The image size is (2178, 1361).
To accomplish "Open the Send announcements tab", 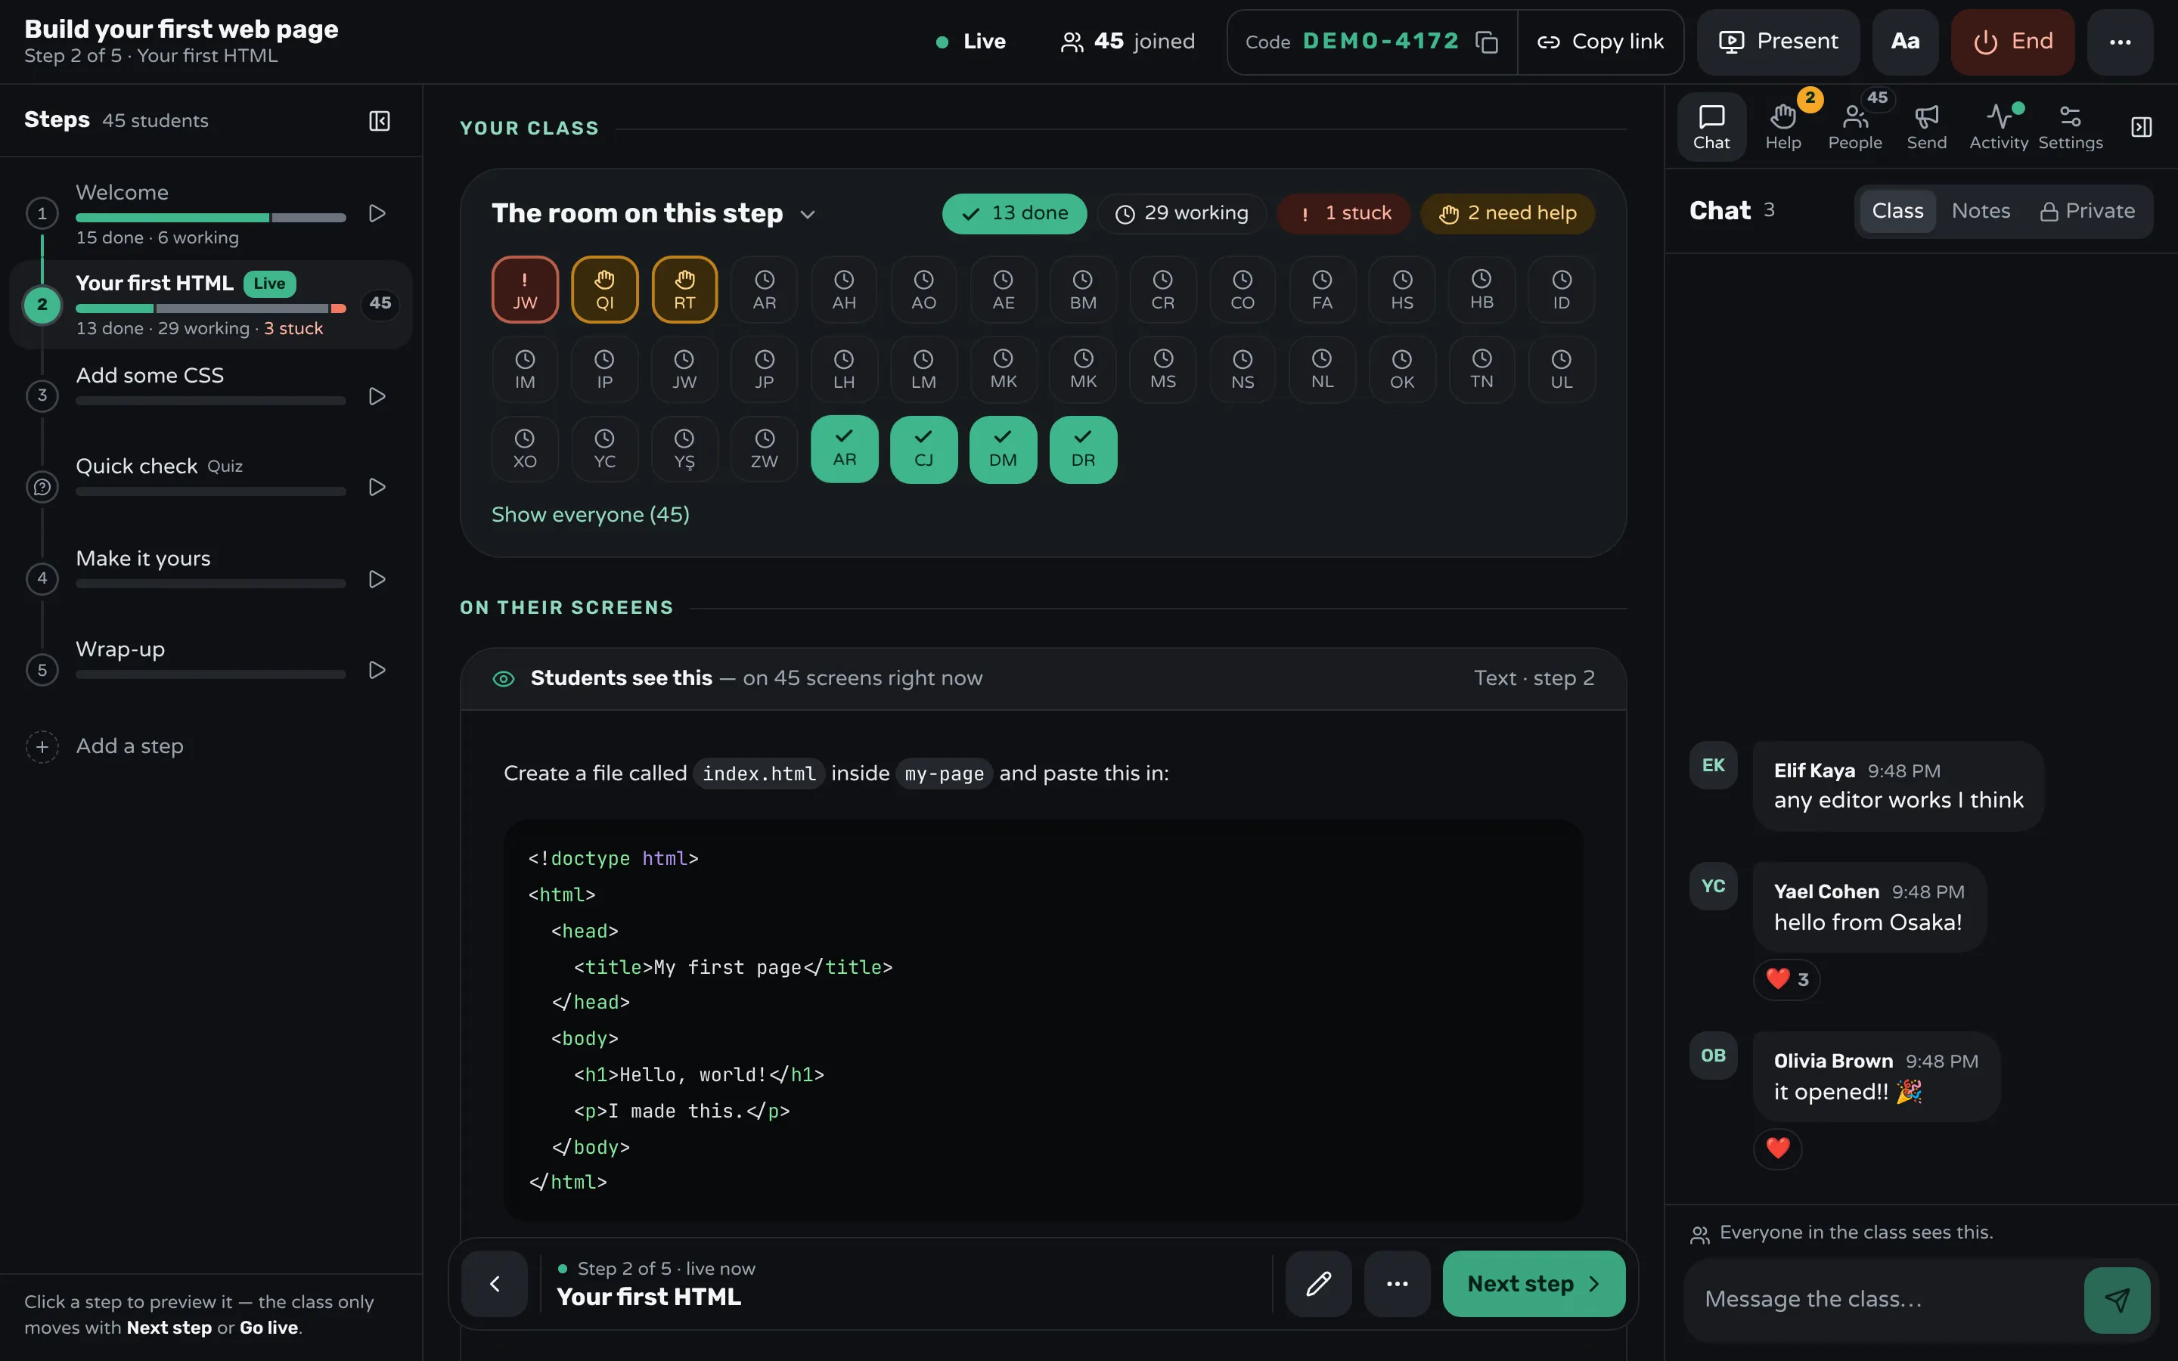I will (x=1927, y=128).
